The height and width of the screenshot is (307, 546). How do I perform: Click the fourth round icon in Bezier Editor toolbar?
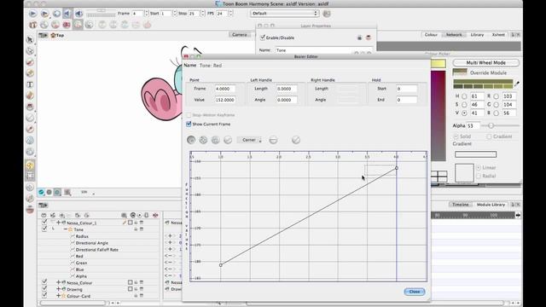[x=228, y=140]
